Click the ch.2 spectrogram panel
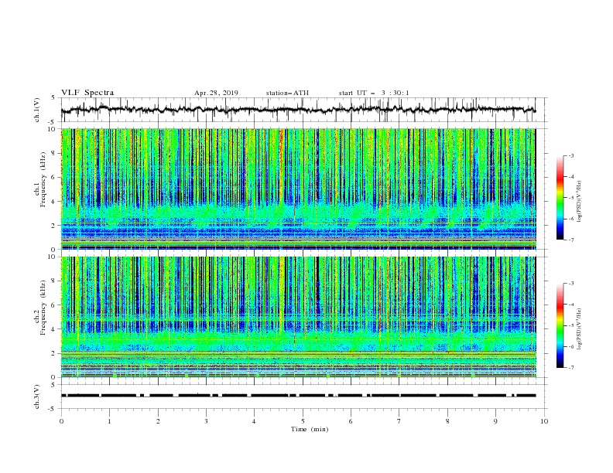613x473 pixels. tap(299, 317)
